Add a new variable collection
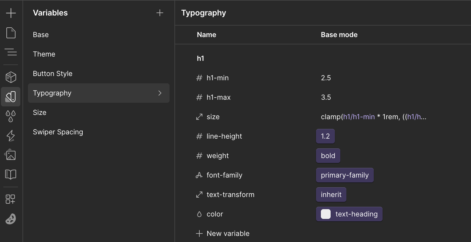Viewport: 471px width, 242px height. point(160,13)
